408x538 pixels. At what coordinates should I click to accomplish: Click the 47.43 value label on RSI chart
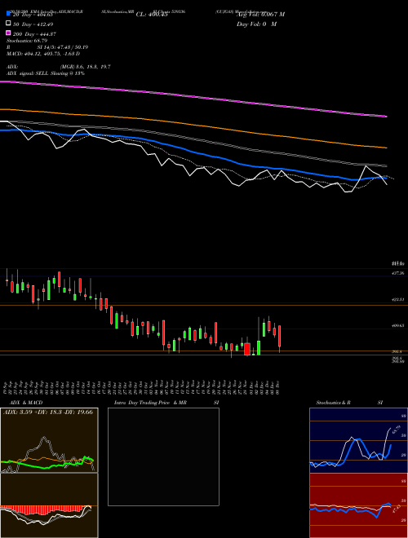click(x=397, y=509)
